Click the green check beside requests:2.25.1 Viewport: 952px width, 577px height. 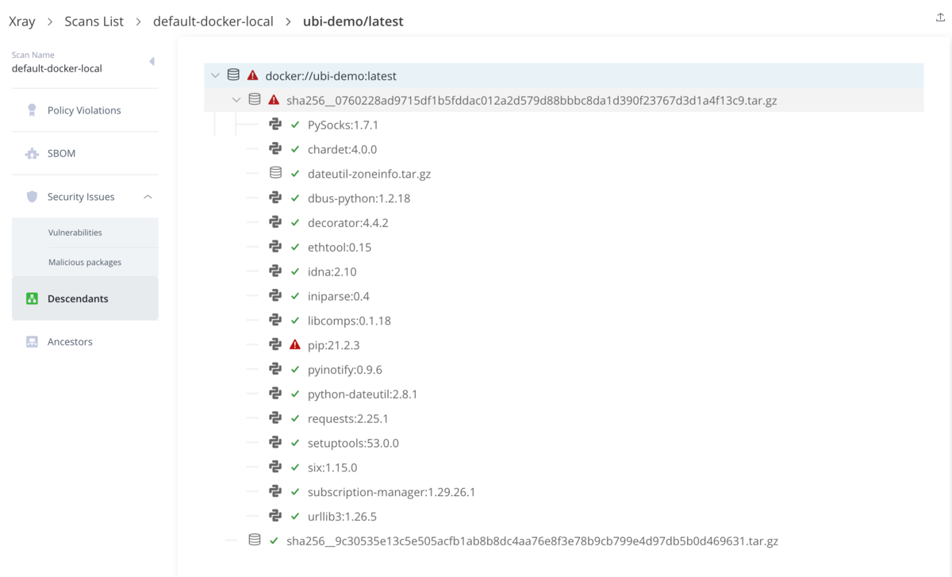(295, 418)
